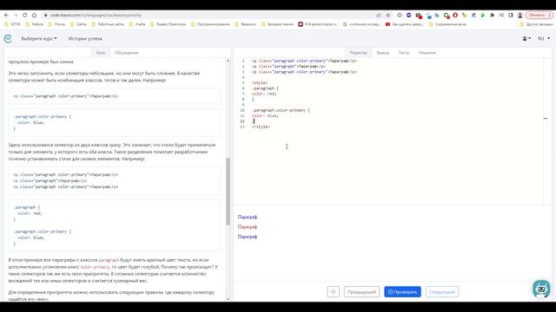Click the red Параграф preview text
The width and height of the screenshot is (556, 312).
pos(248,227)
